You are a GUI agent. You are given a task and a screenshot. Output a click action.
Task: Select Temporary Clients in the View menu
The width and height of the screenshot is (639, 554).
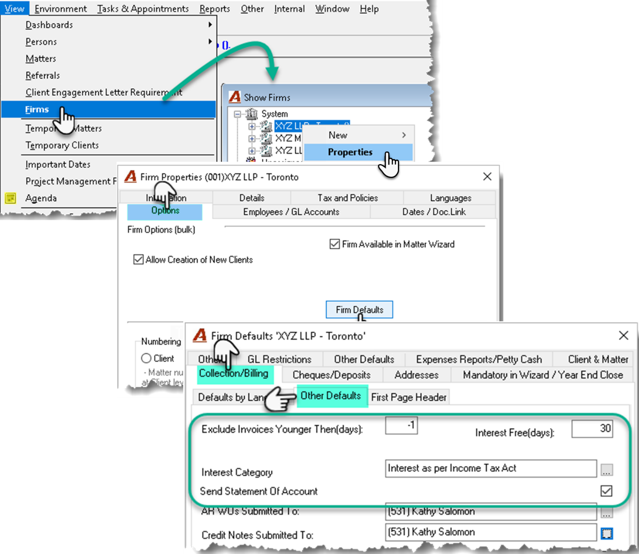[x=62, y=145]
